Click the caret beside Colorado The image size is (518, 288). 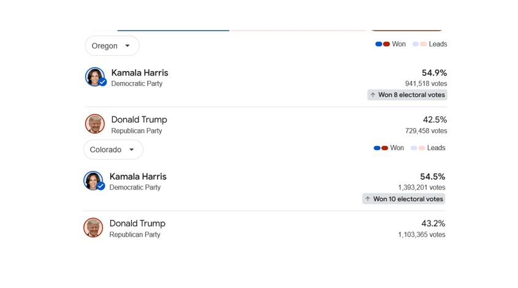(x=131, y=150)
